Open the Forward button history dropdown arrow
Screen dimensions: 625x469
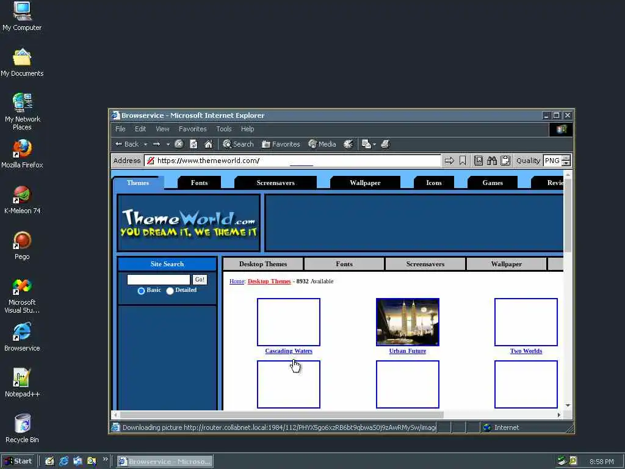168,144
